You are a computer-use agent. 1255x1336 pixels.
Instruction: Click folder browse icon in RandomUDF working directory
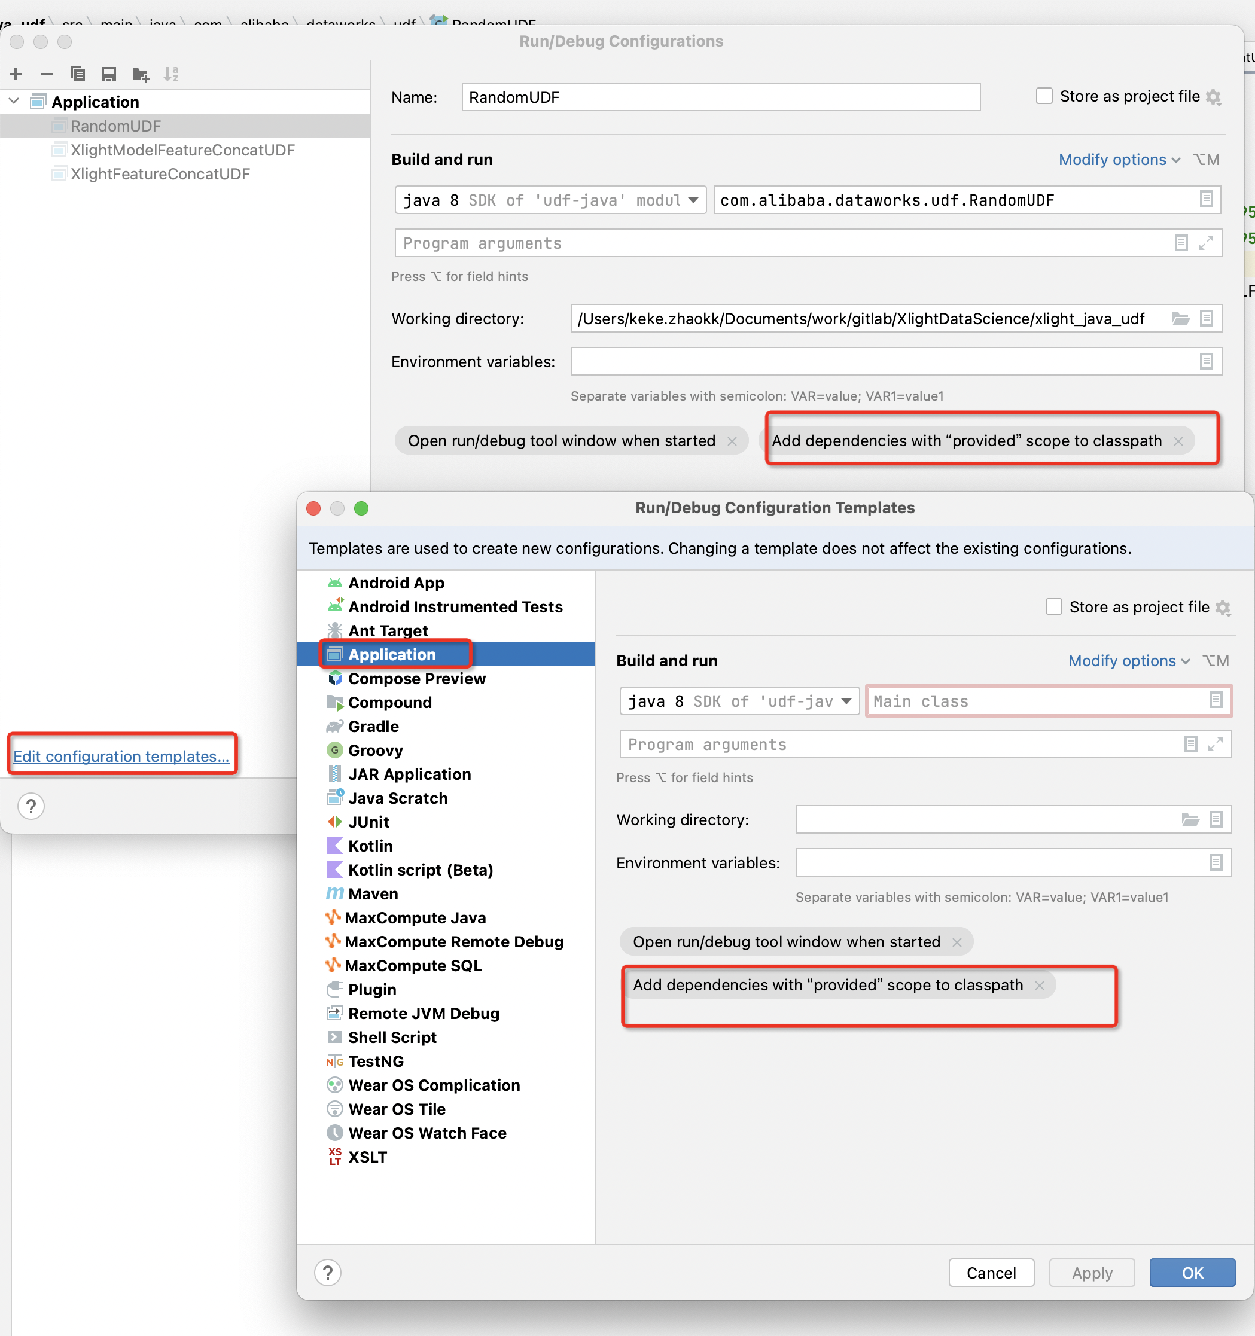[x=1180, y=319]
